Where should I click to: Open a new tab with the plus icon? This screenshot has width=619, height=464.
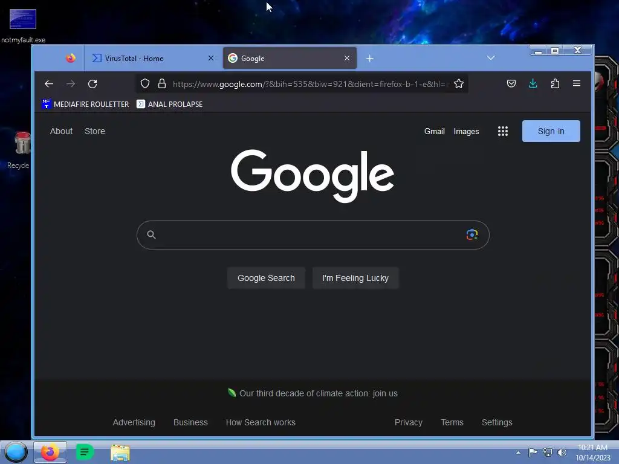(369, 59)
